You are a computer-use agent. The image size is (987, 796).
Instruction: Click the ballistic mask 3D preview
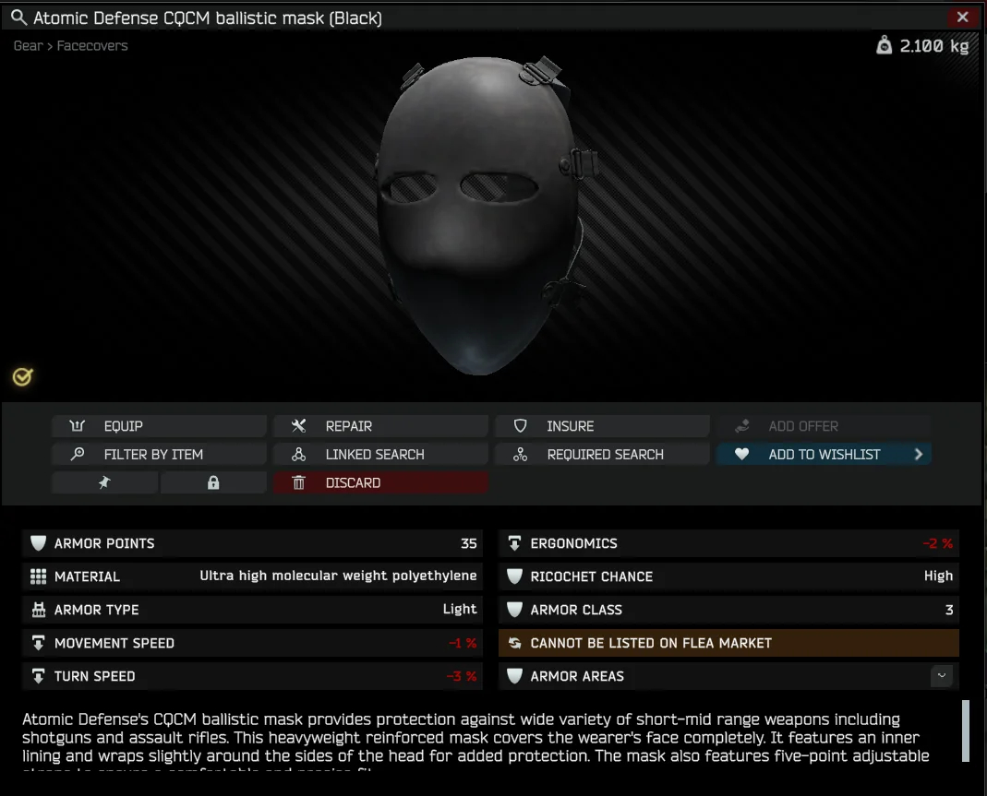[x=480, y=212]
